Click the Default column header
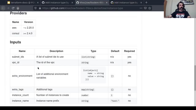This screenshot has height=110, width=196. (115, 51)
